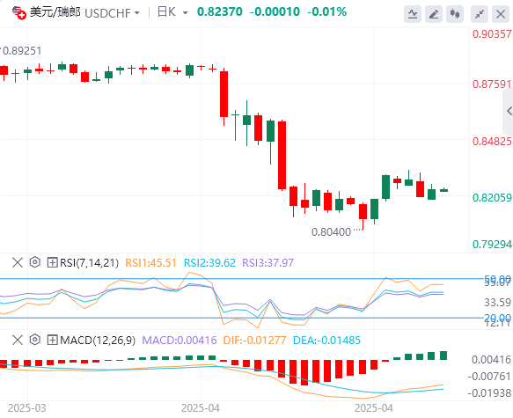Click the latest small green candlestick
This screenshot has width=513, height=418.
(443, 190)
